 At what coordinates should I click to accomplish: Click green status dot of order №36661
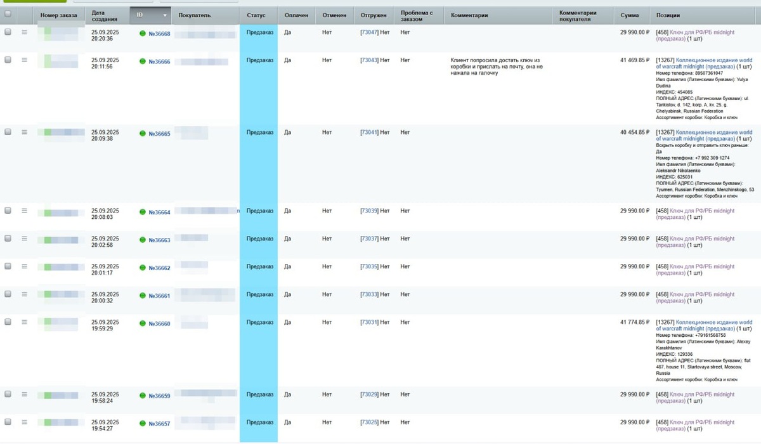click(143, 296)
